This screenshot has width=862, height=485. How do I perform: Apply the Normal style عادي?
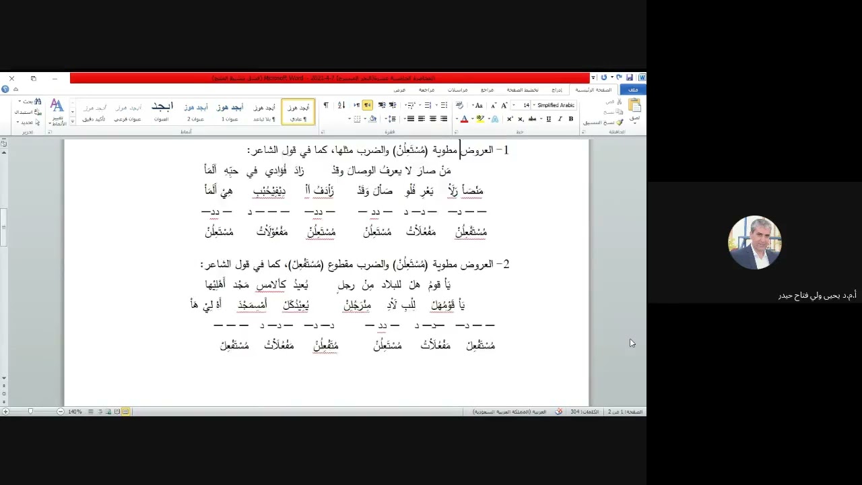pos(298,112)
